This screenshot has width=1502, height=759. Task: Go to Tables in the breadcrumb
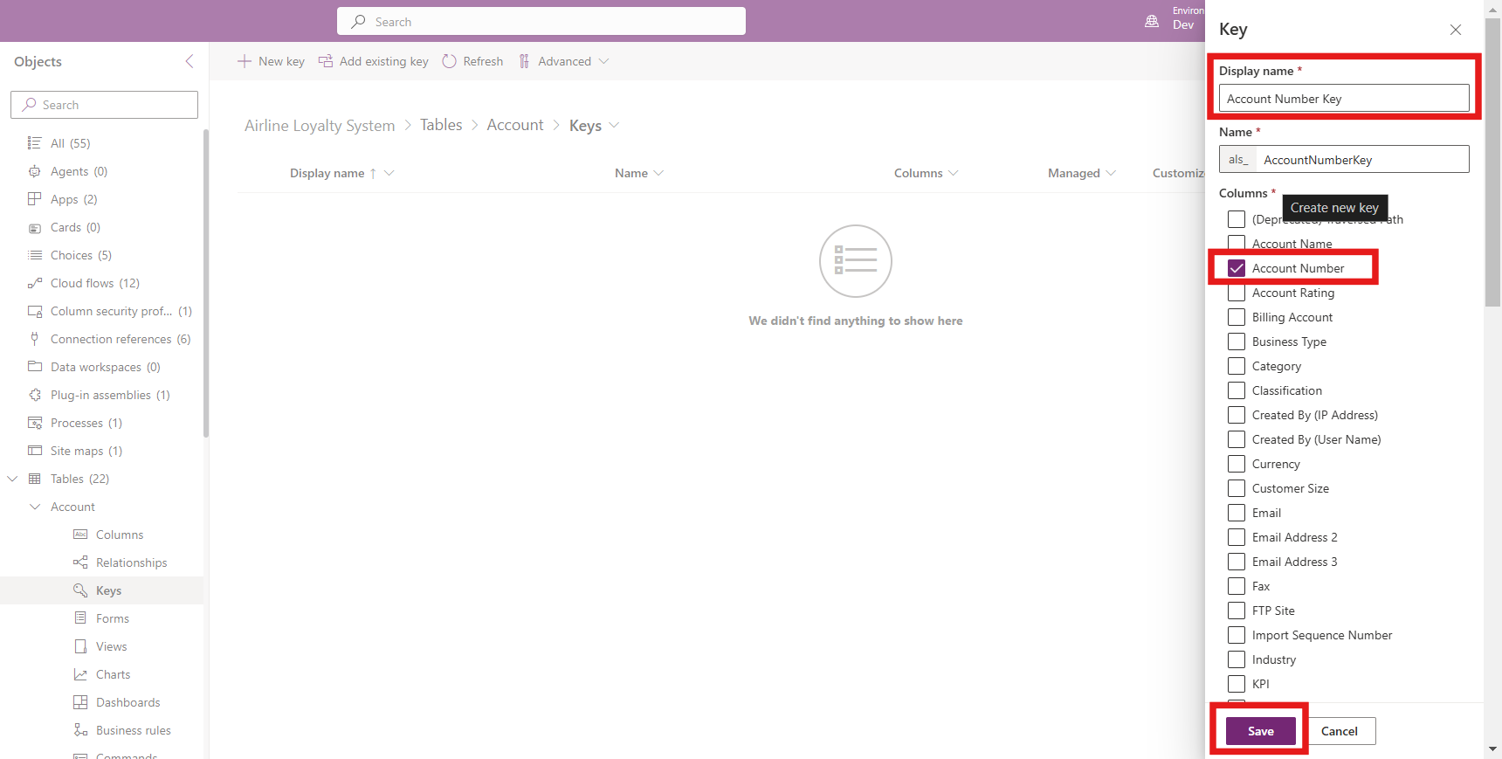click(441, 125)
